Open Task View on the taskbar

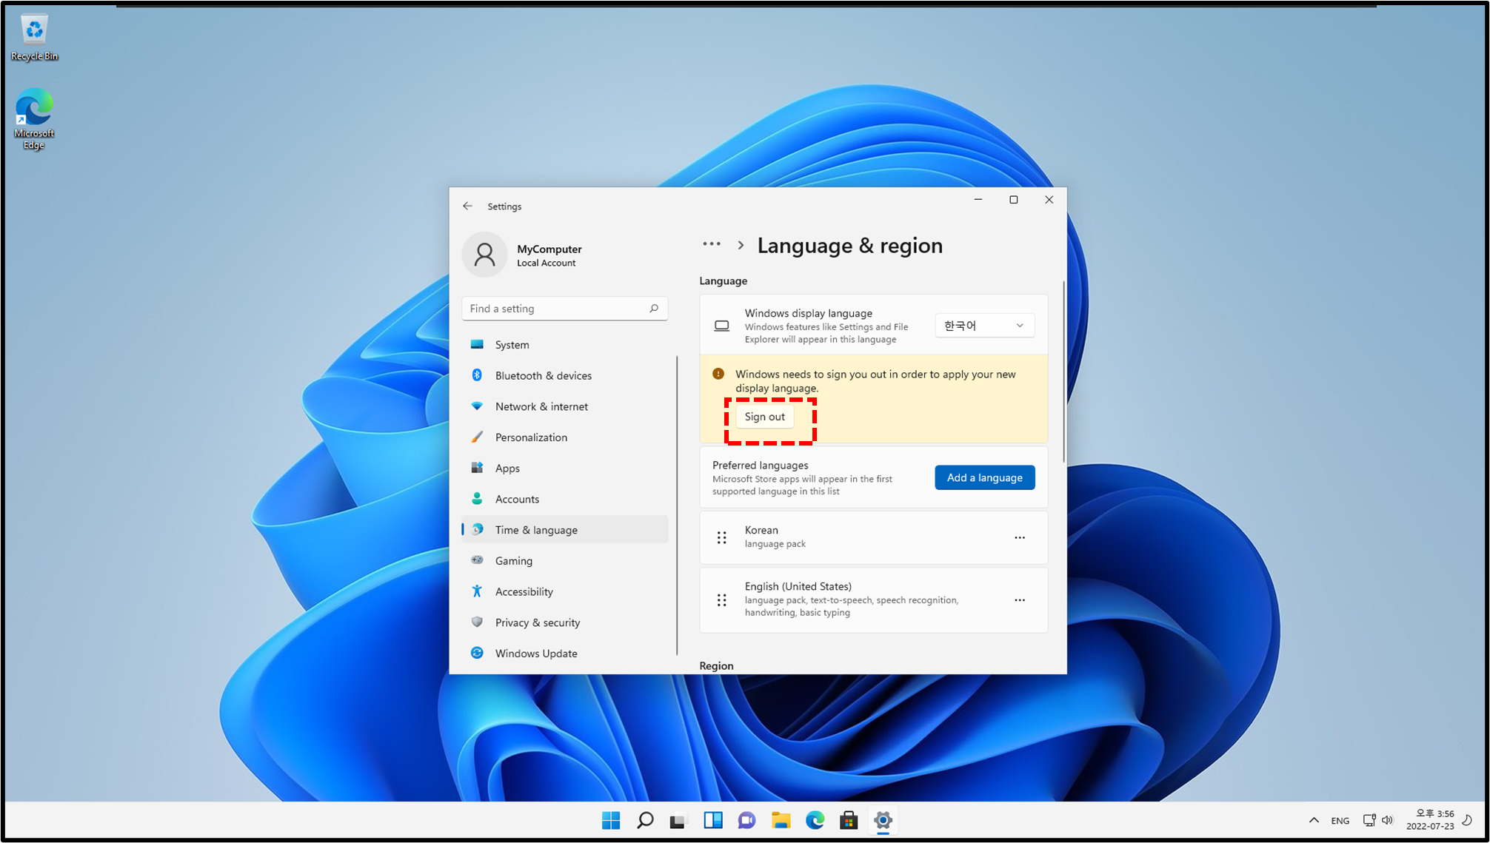tap(678, 820)
